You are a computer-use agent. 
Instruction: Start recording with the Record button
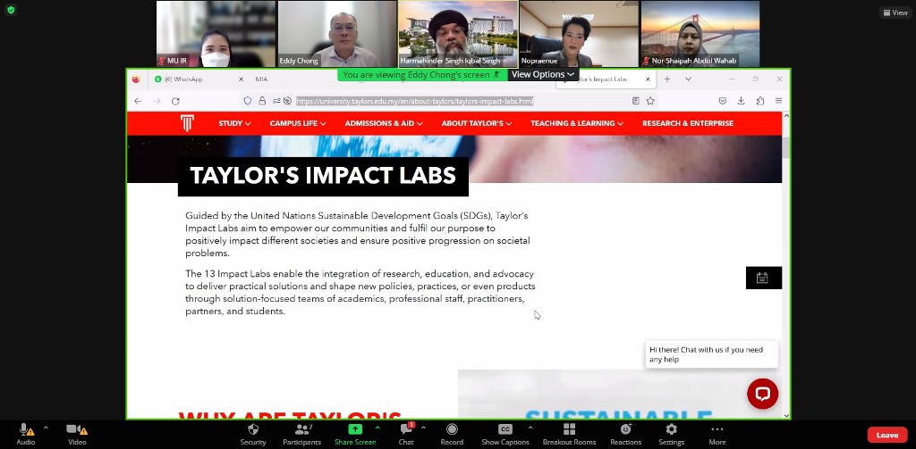(452, 429)
